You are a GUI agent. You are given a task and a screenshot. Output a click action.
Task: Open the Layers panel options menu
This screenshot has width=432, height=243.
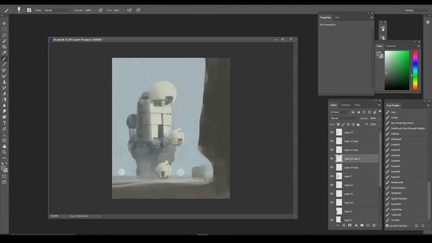click(x=379, y=105)
